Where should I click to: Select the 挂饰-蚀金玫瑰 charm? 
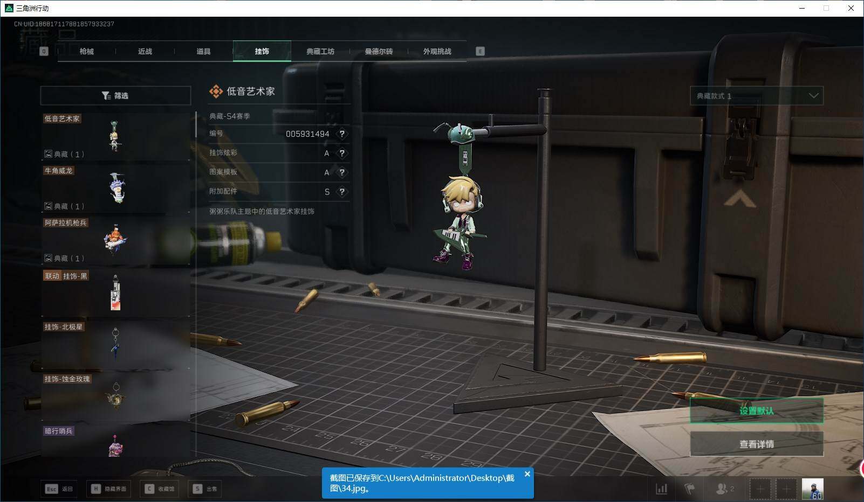click(115, 397)
